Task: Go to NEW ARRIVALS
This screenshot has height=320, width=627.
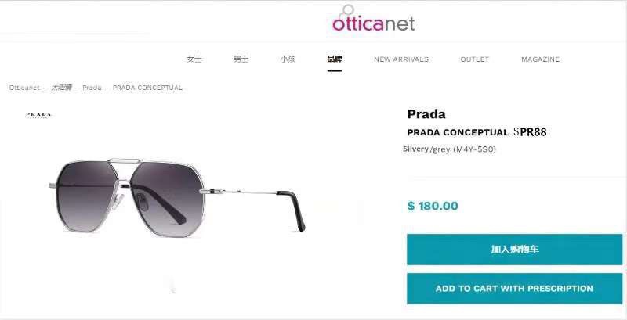Action: [401, 59]
